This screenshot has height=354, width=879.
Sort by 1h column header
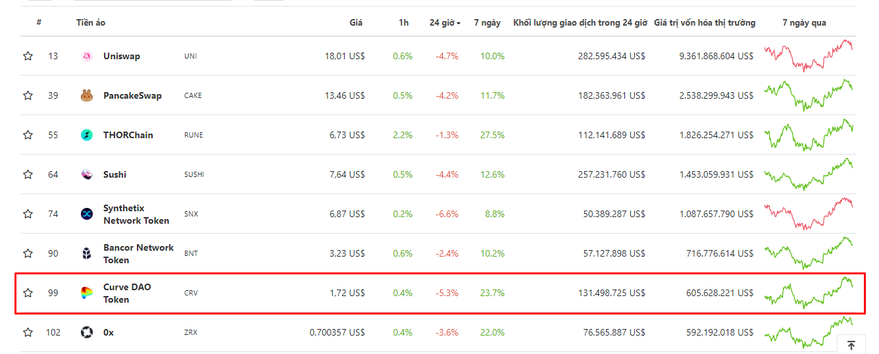403,22
